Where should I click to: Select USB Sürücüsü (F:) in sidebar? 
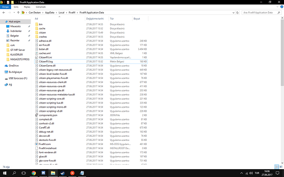tap(18, 78)
